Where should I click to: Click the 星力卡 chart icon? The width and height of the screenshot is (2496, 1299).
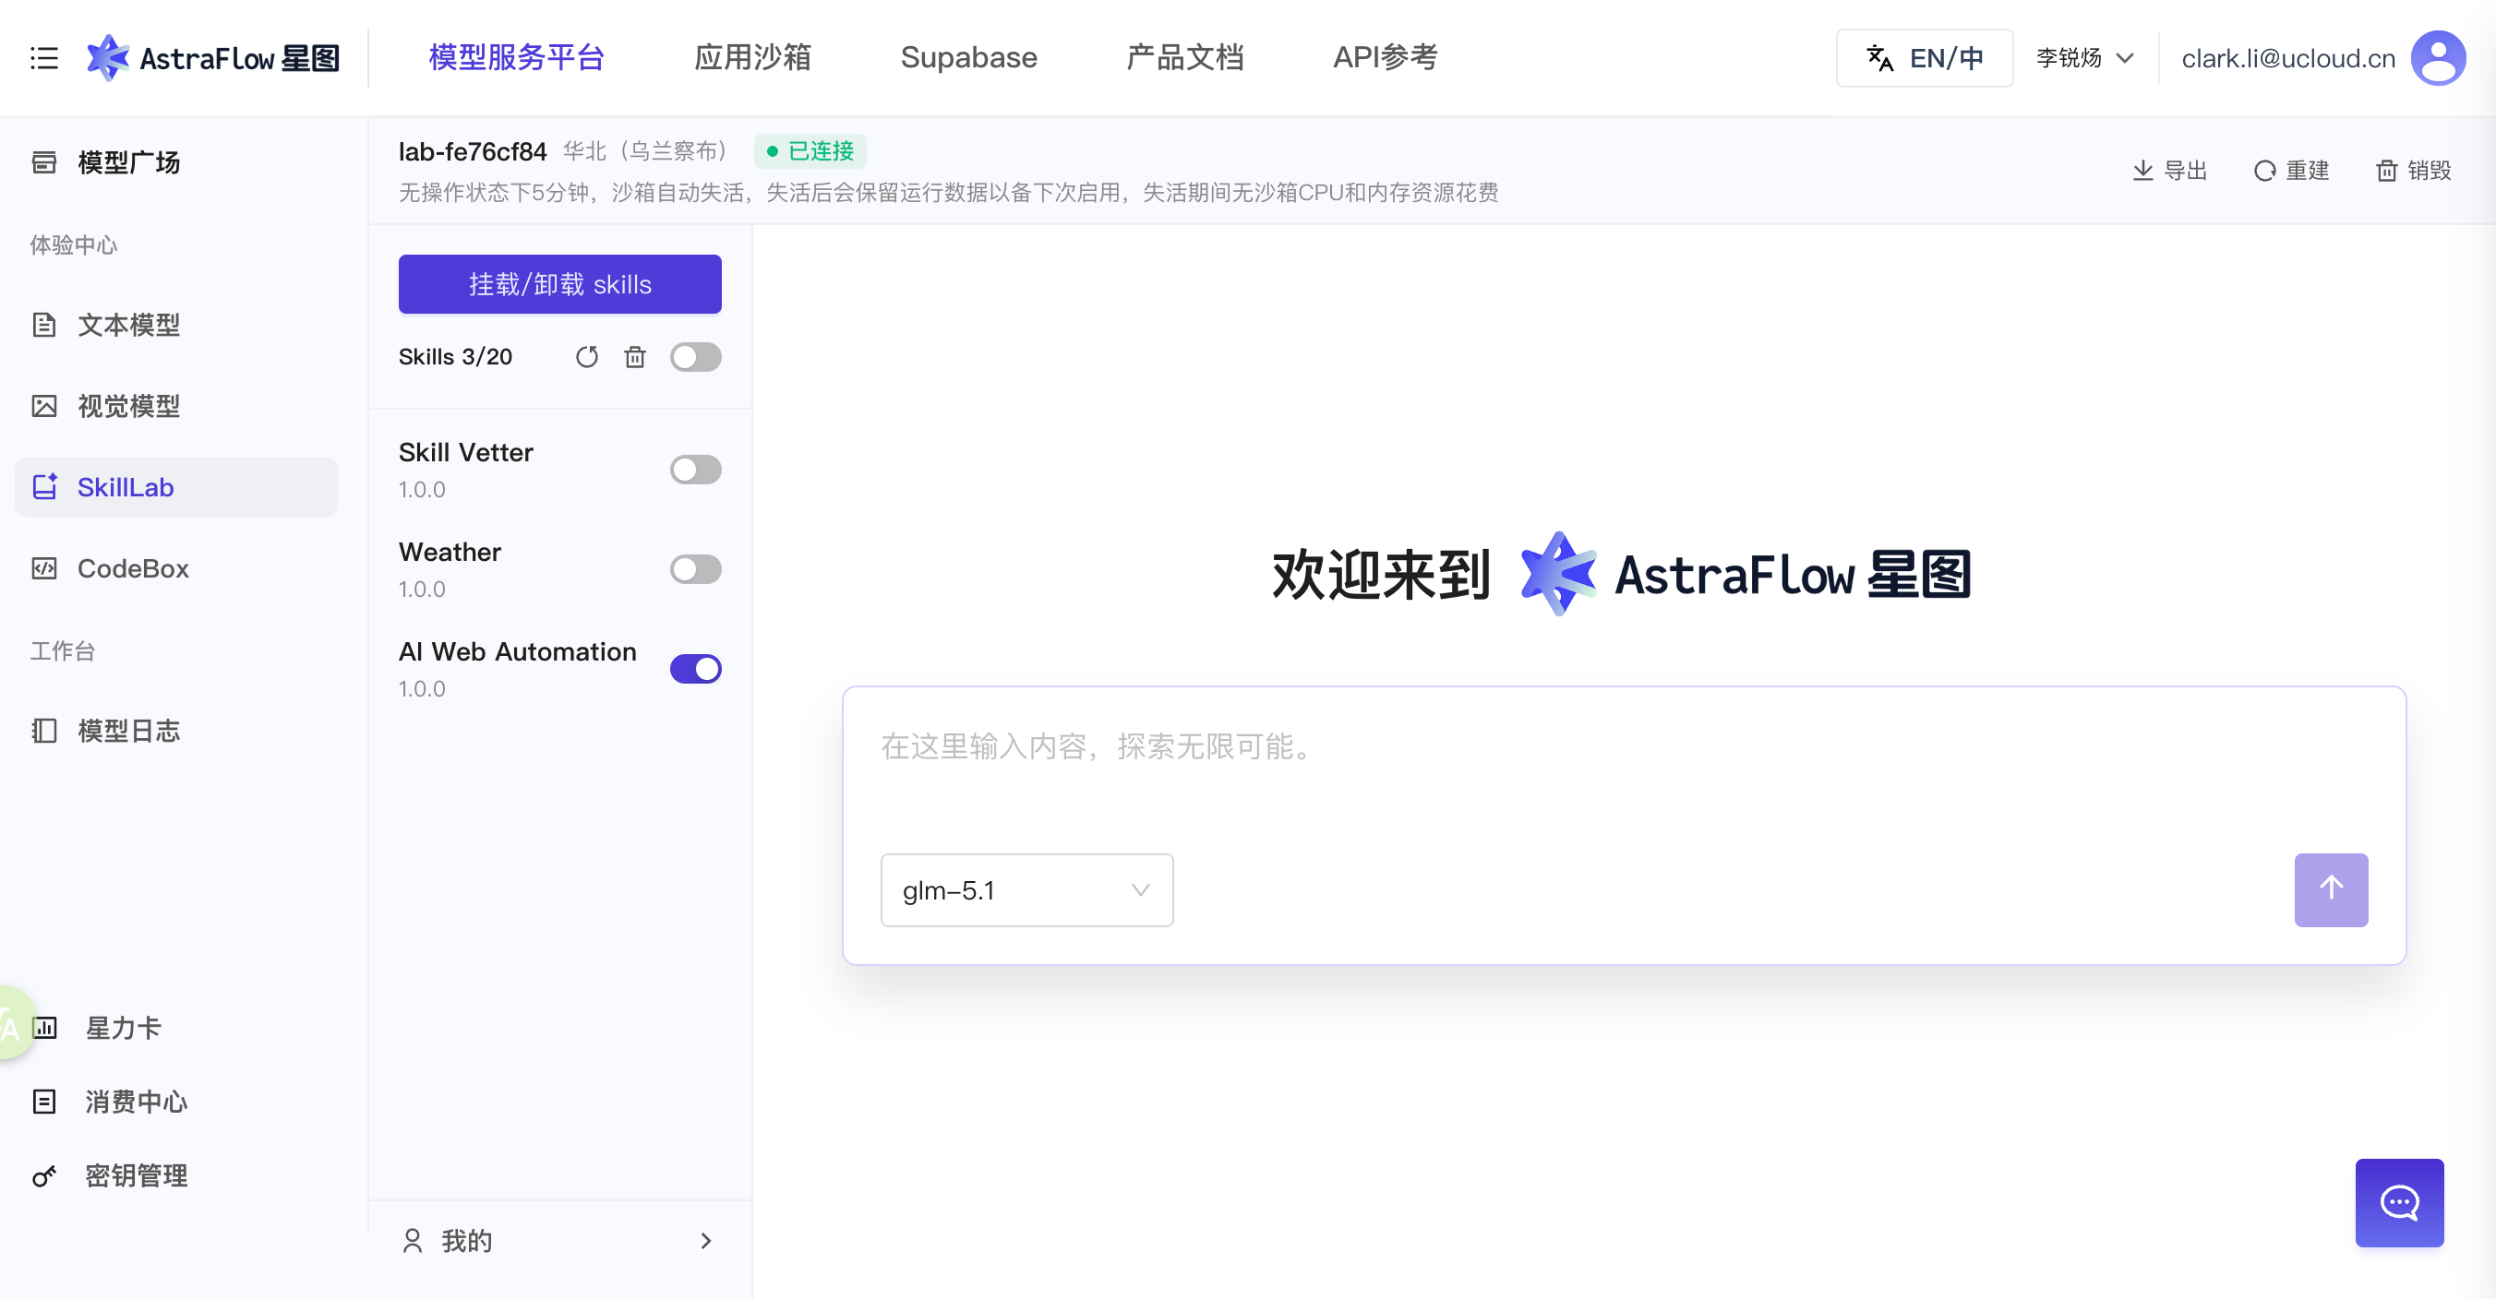pyautogui.click(x=44, y=1028)
